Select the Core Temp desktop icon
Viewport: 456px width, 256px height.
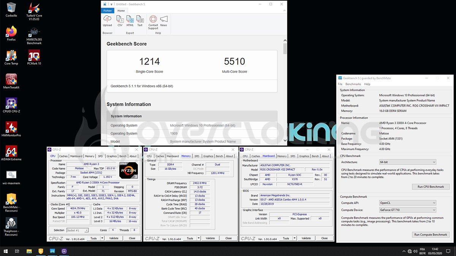pos(11,58)
